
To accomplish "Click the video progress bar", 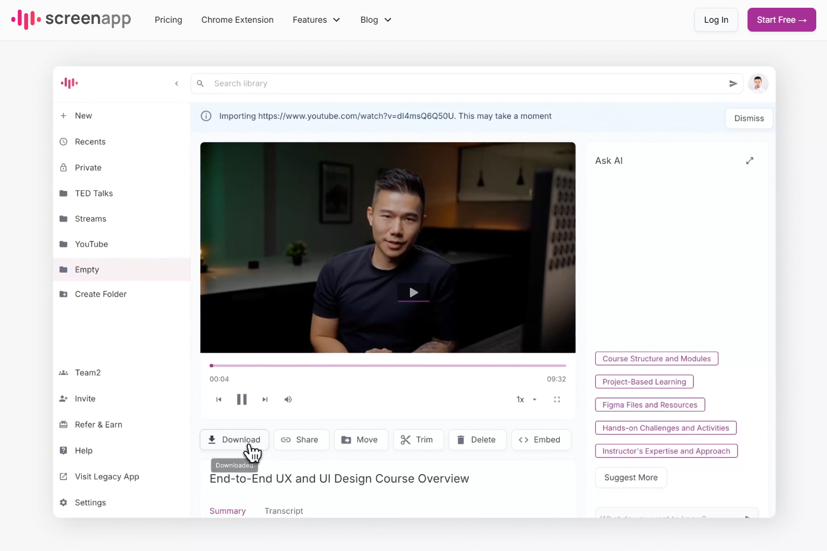I will (x=388, y=365).
